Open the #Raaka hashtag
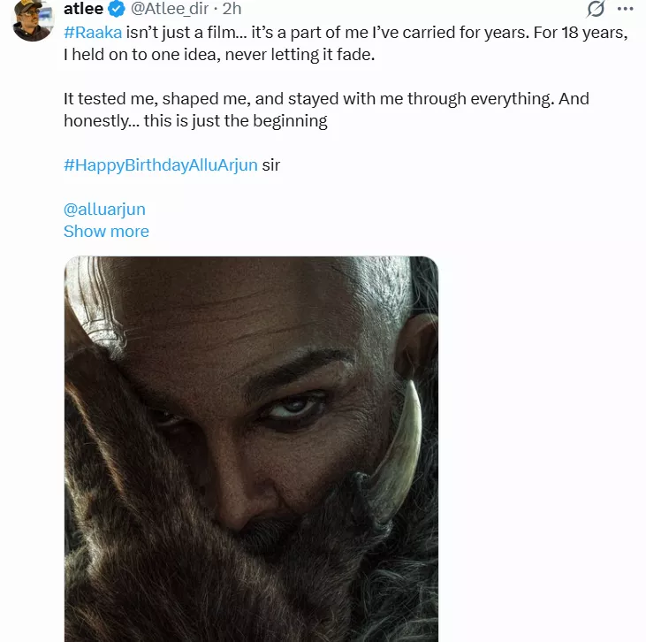Image resolution: width=646 pixels, height=642 pixels. point(92,33)
